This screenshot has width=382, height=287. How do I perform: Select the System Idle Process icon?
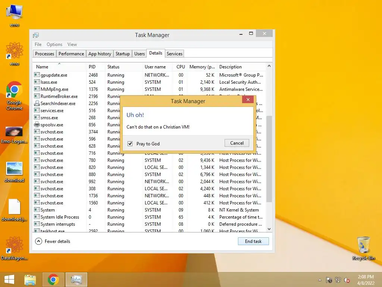coord(37,217)
